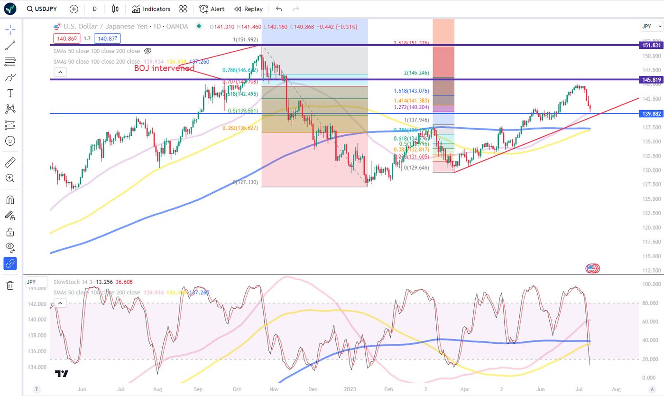Image resolution: width=664 pixels, height=396 pixels.
Task: Delete drawings with the trash icon
Action: point(10,285)
